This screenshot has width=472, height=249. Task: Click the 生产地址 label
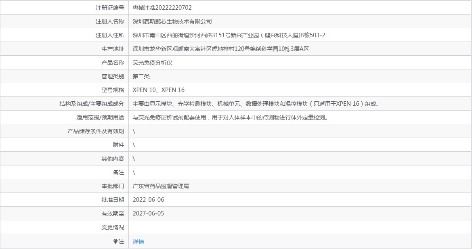113,49
